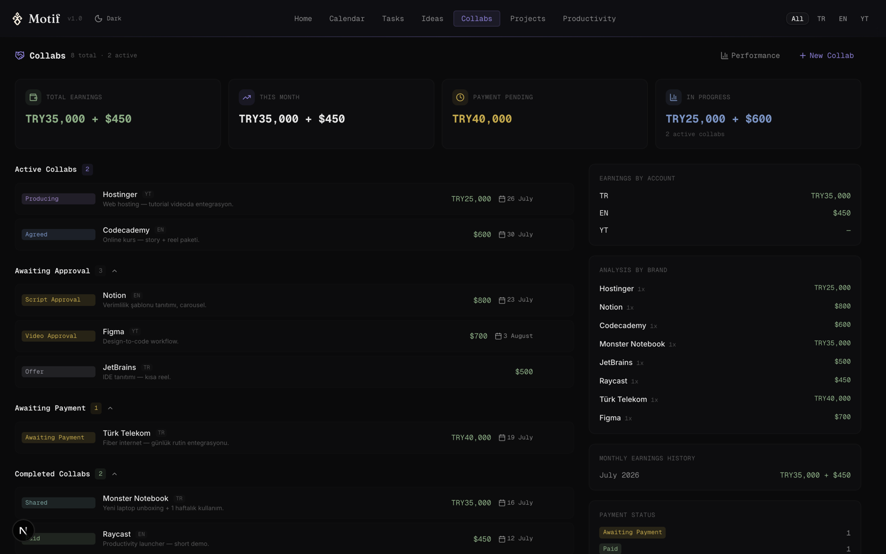The image size is (886, 554).
Task: Select the Collabs tab in navigation
Action: coord(477,19)
